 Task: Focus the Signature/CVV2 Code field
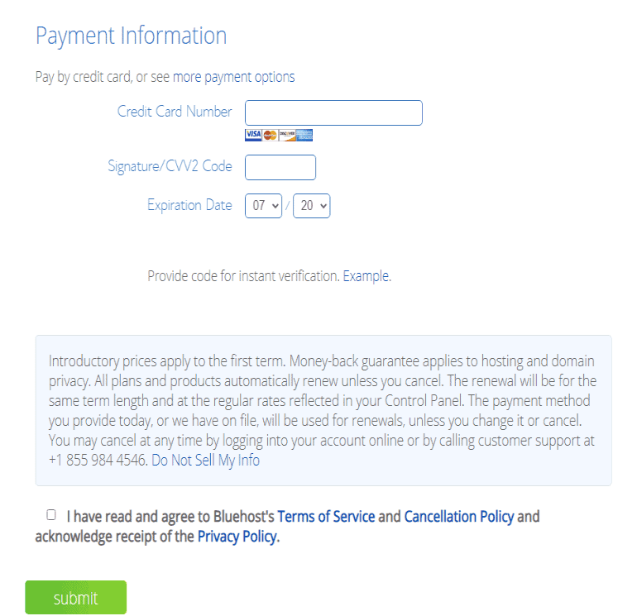tap(280, 167)
